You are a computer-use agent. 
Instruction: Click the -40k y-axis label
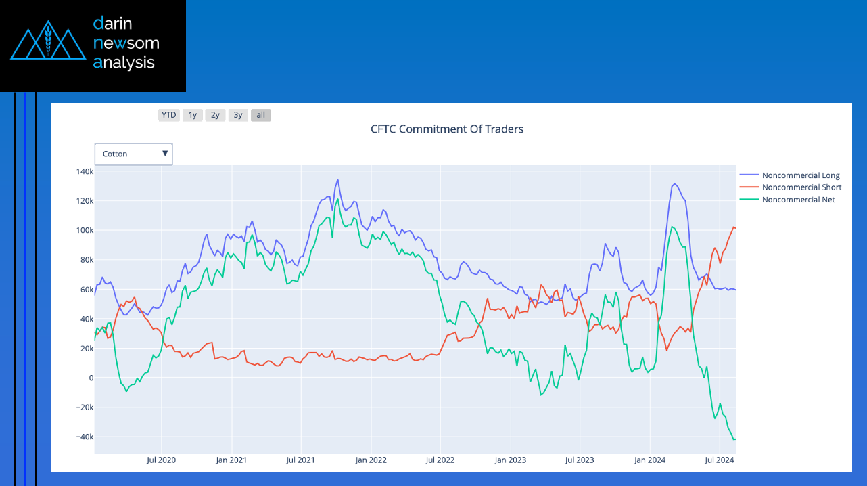[84, 437]
